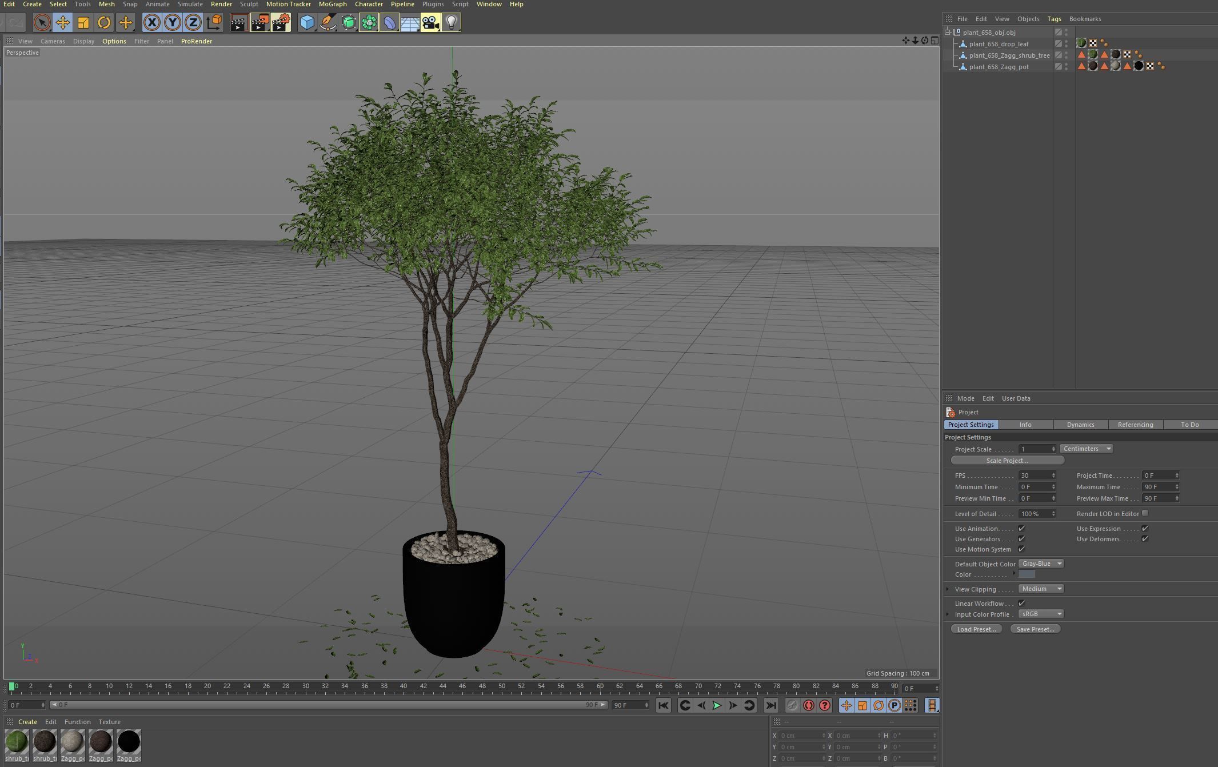The width and height of the screenshot is (1218, 767).
Task: Open Edit Render Settings icon
Action: pos(281,23)
